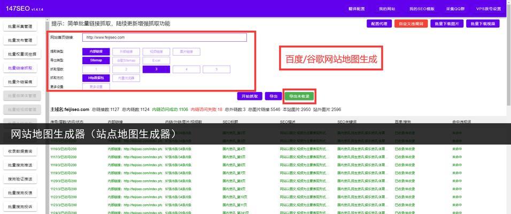
Task: Click the green 导出未收录 button
Action: click(299, 96)
